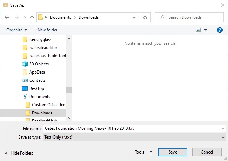Save the file with the Save button
228x161 pixels.
tap(173, 152)
